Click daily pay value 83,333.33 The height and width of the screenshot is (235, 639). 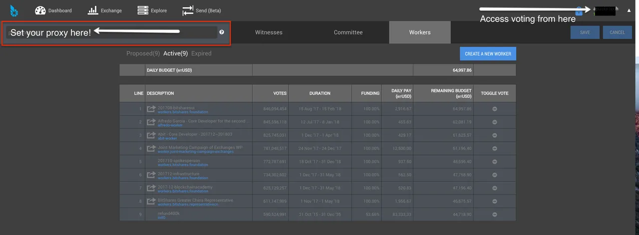402,215
